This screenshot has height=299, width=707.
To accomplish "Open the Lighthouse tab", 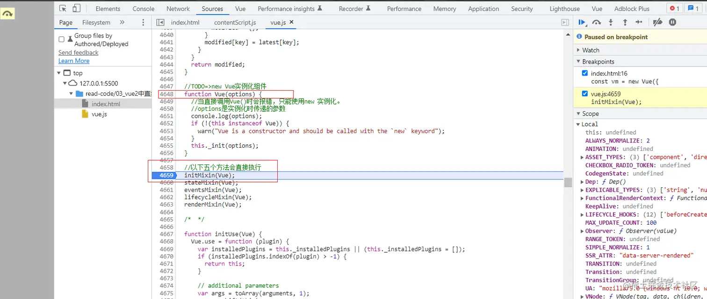I will (x=564, y=9).
